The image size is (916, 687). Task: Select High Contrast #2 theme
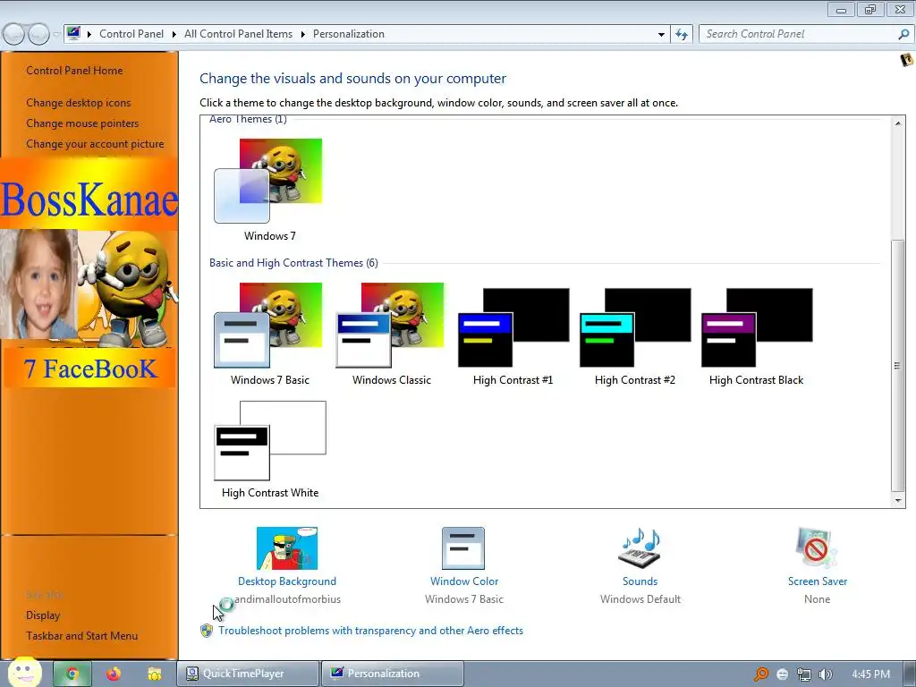point(635,327)
